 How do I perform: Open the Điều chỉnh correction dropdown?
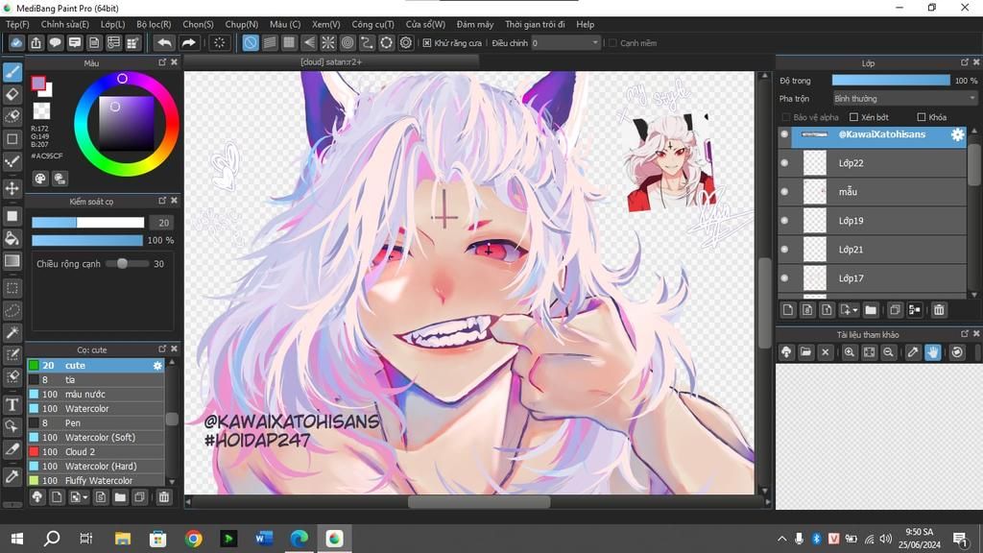pos(565,43)
